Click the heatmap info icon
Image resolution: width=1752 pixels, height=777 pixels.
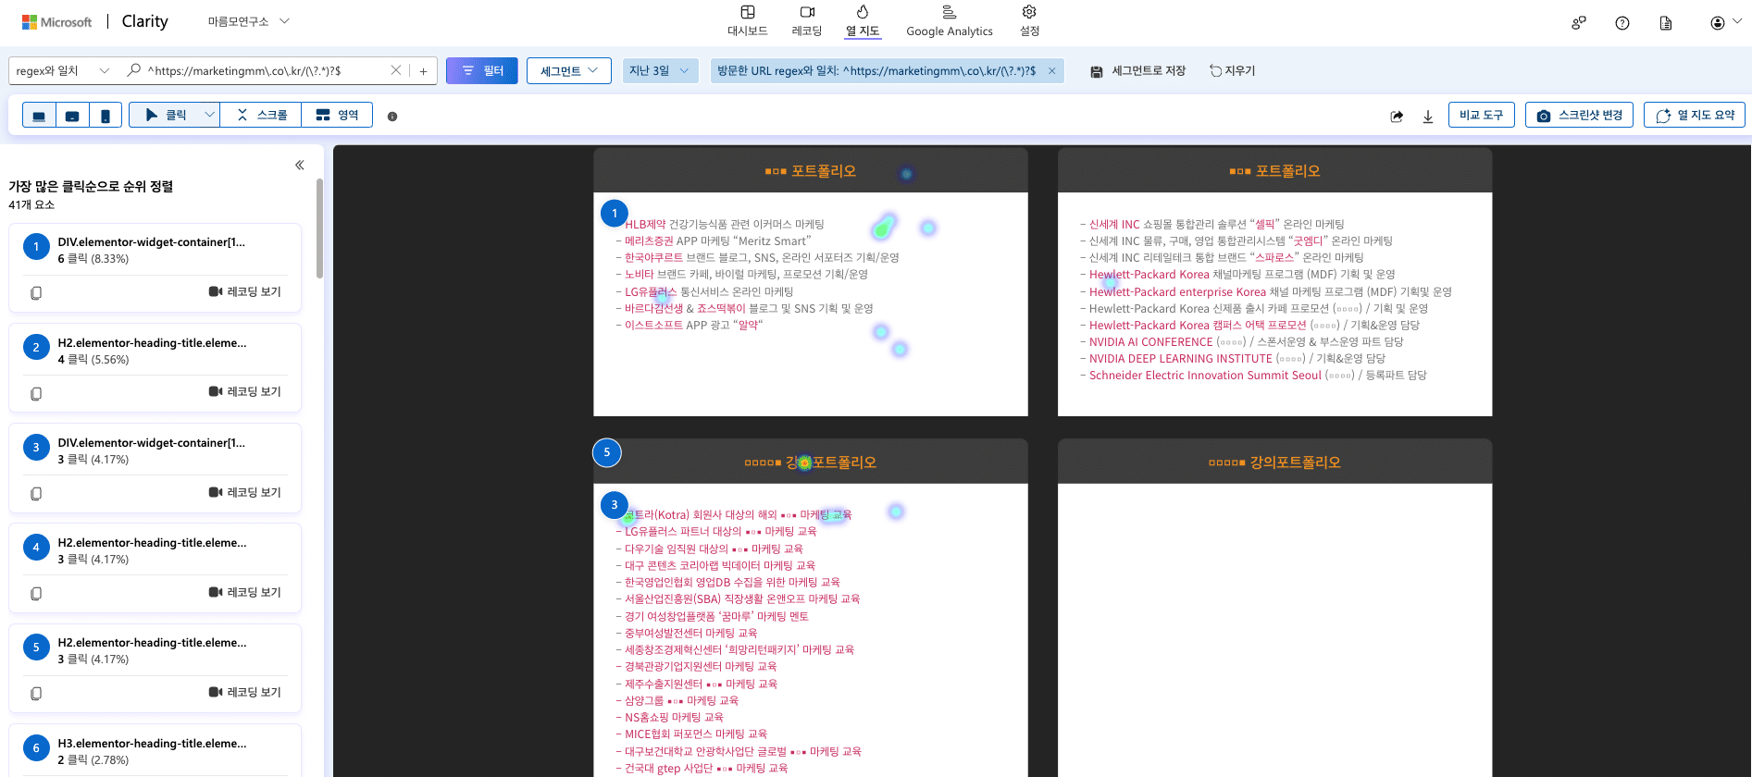(392, 117)
